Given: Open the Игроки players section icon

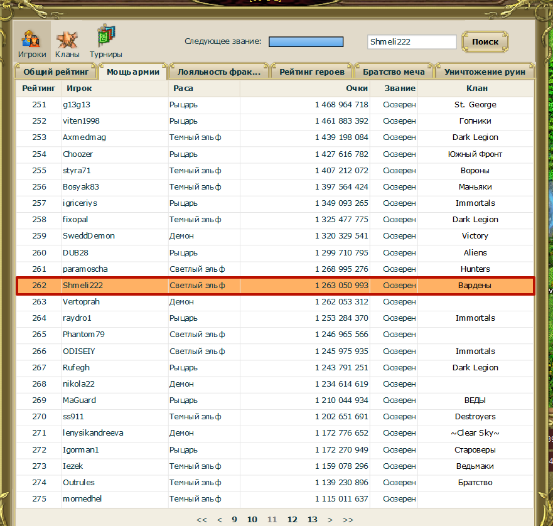Looking at the screenshot, I should click(x=32, y=39).
